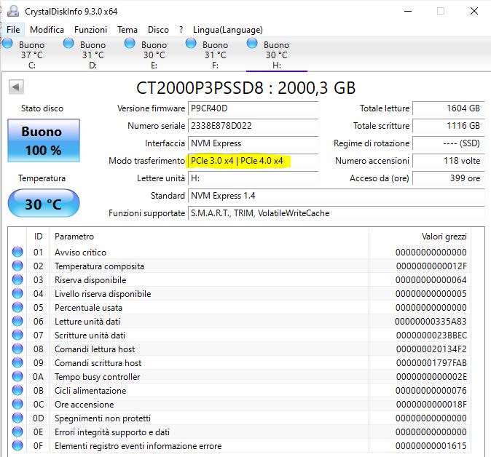
Task: Open the Funzioni menu
Action: 90,30
